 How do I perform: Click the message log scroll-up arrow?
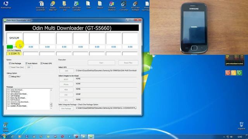coord(51,90)
